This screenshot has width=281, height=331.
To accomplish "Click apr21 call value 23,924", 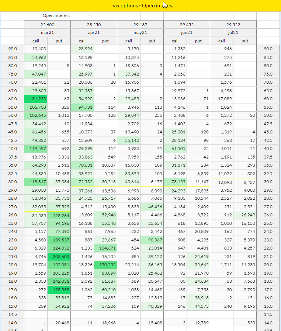I will pyautogui.click(x=82, y=49).
